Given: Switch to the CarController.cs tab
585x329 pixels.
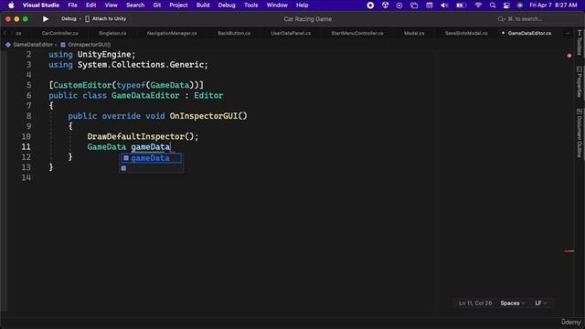Looking at the screenshot, I should tap(60, 33).
